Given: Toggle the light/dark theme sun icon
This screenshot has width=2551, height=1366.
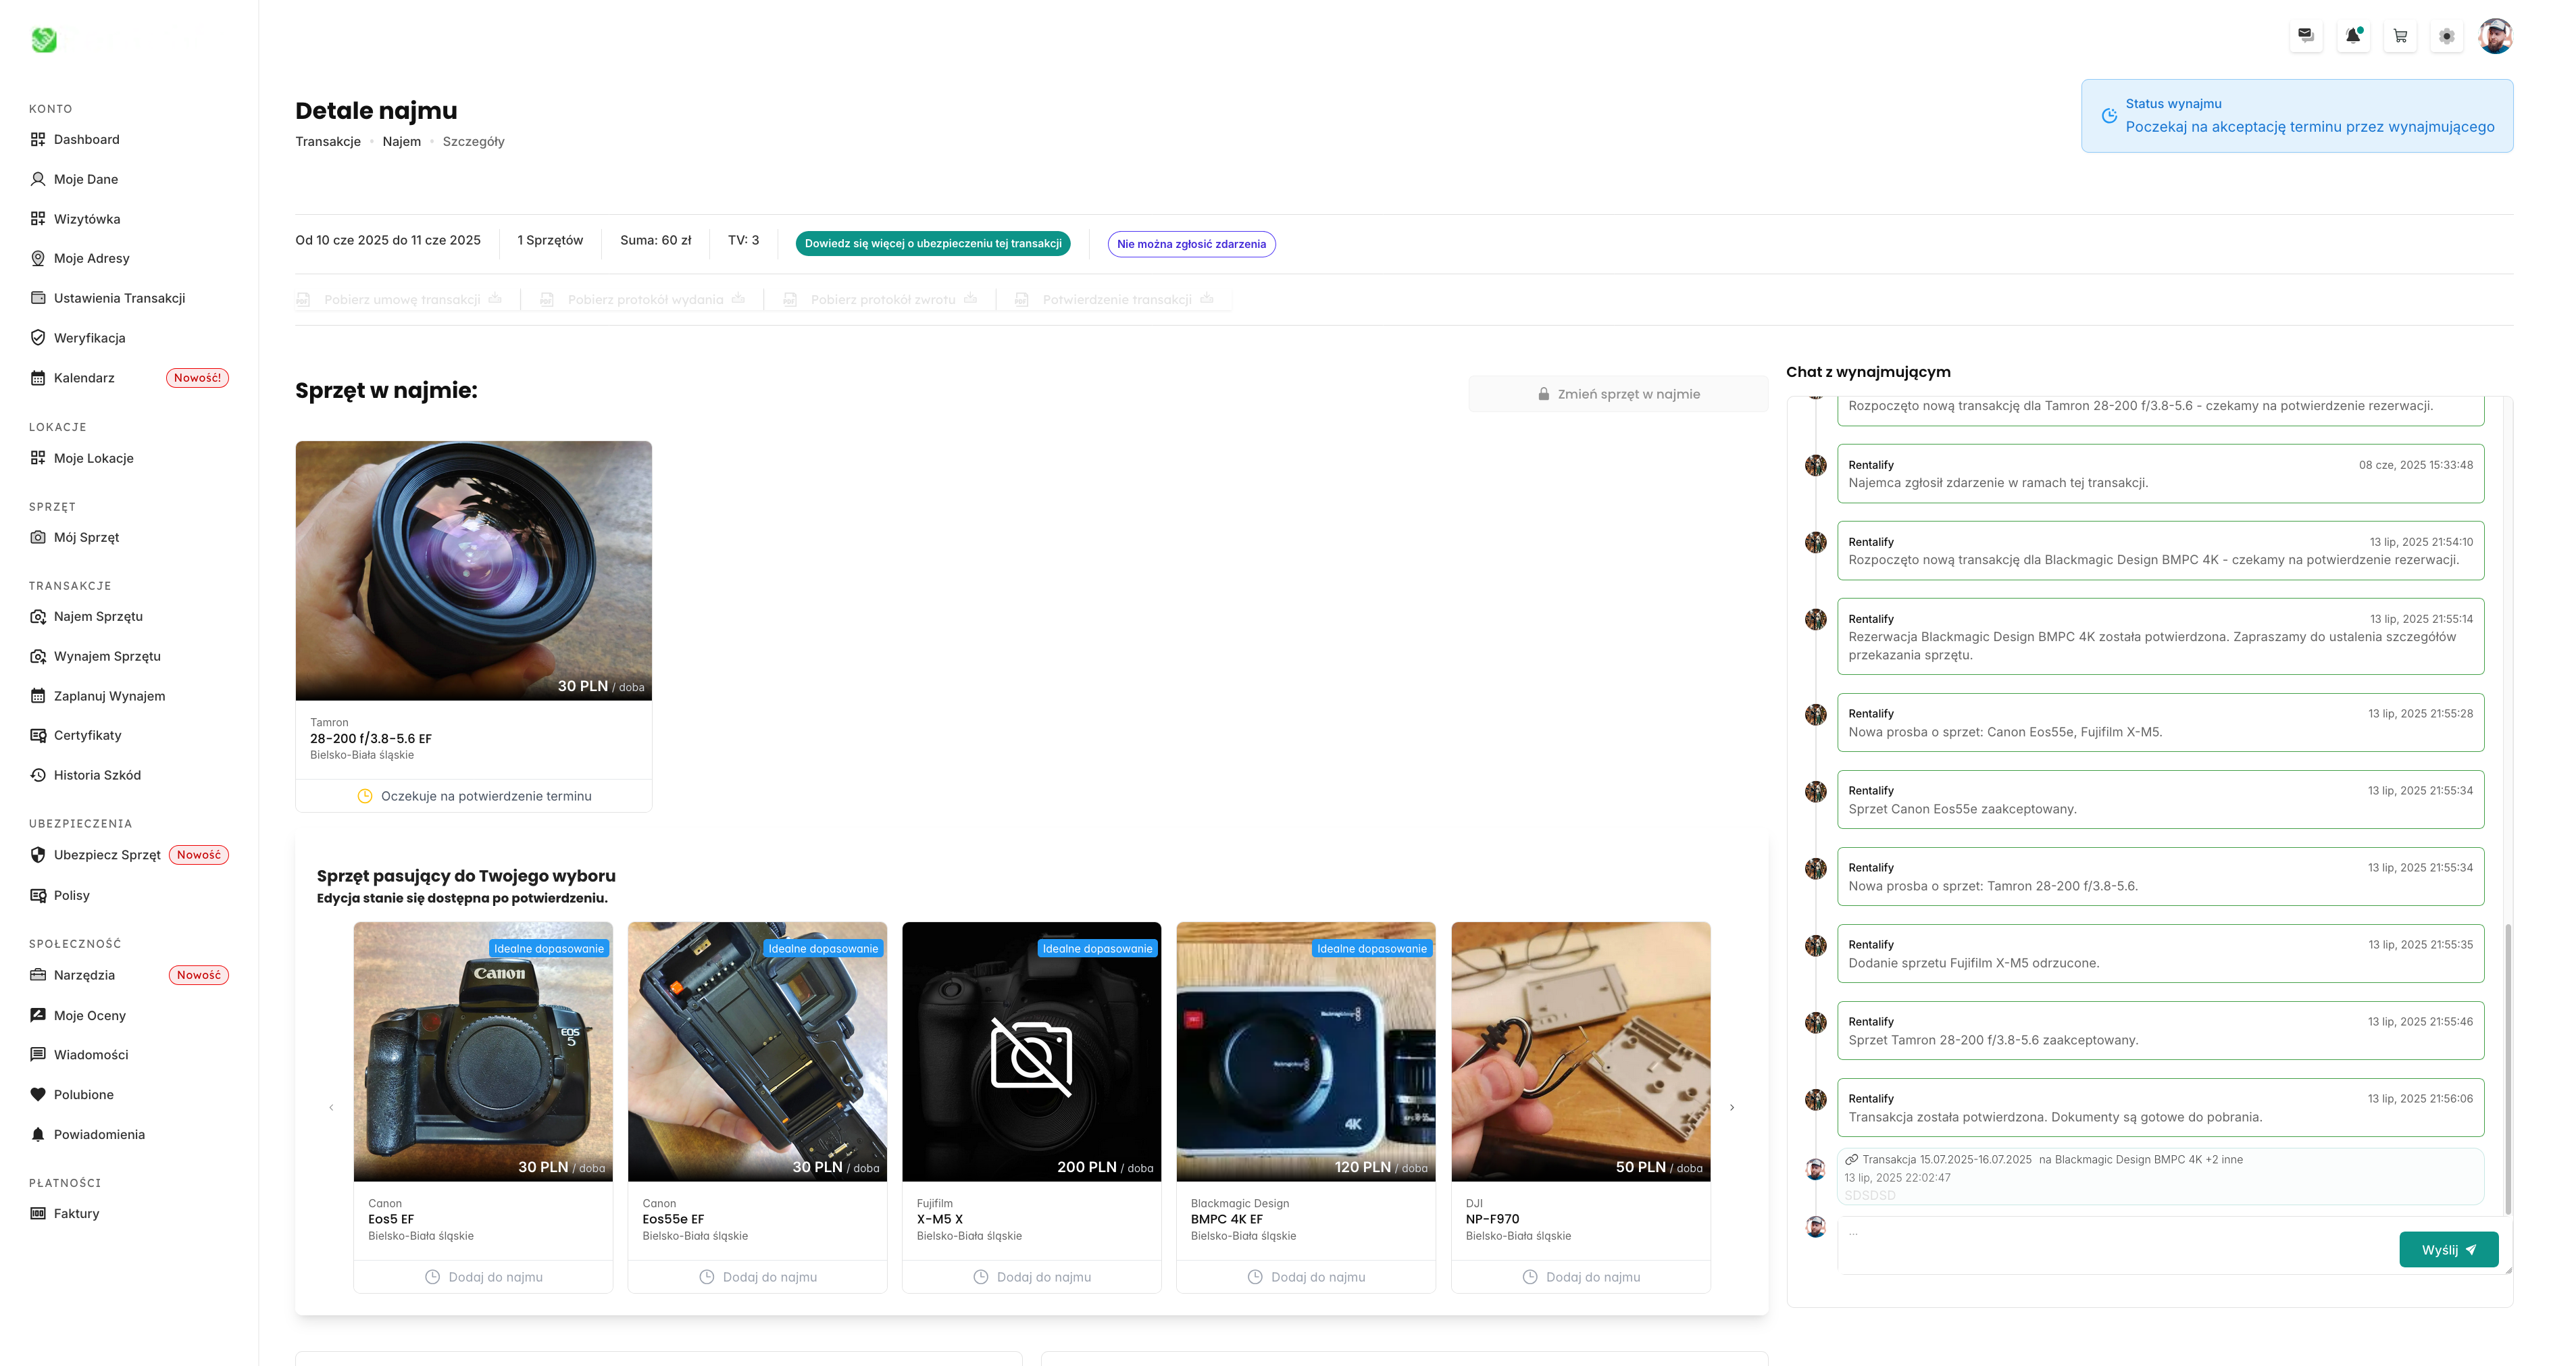Looking at the screenshot, I should tap(2446, 36).
